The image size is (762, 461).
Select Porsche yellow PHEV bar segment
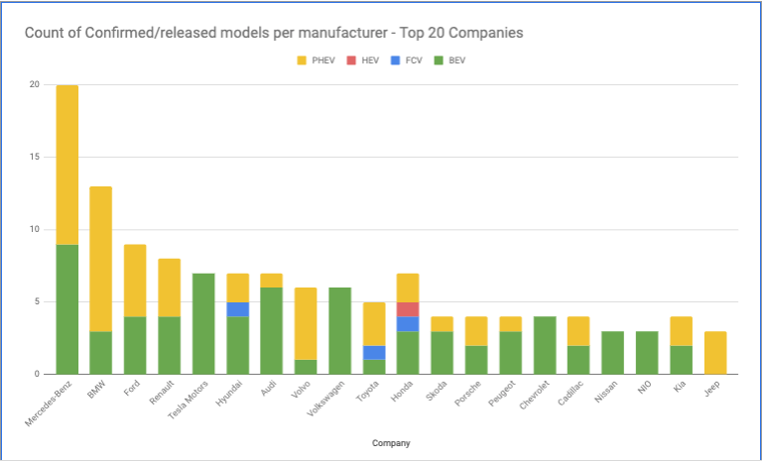[476, 331]
